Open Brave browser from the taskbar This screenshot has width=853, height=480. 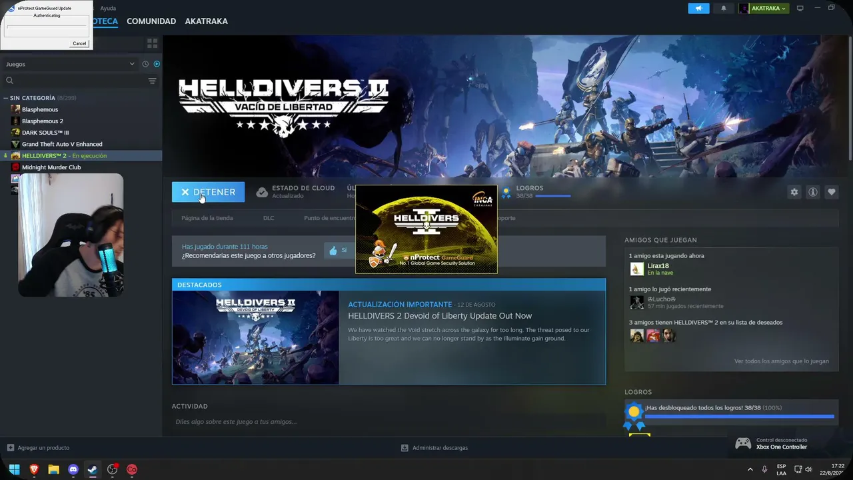coord(34,469)
